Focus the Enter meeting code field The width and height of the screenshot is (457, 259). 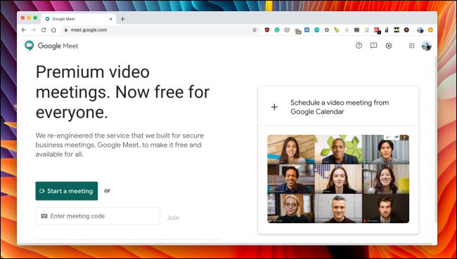[98, 216]
